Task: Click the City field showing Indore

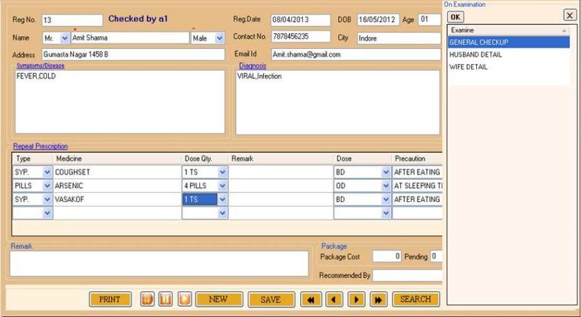Action: pos(399,38)
